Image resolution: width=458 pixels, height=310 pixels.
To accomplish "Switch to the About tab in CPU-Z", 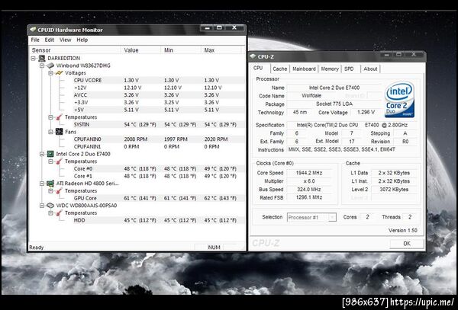I will [x=370, y=69].
